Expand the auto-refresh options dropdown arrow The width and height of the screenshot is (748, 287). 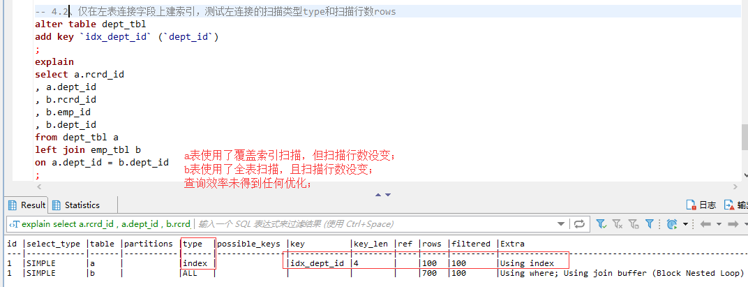[x=685, y=223]
